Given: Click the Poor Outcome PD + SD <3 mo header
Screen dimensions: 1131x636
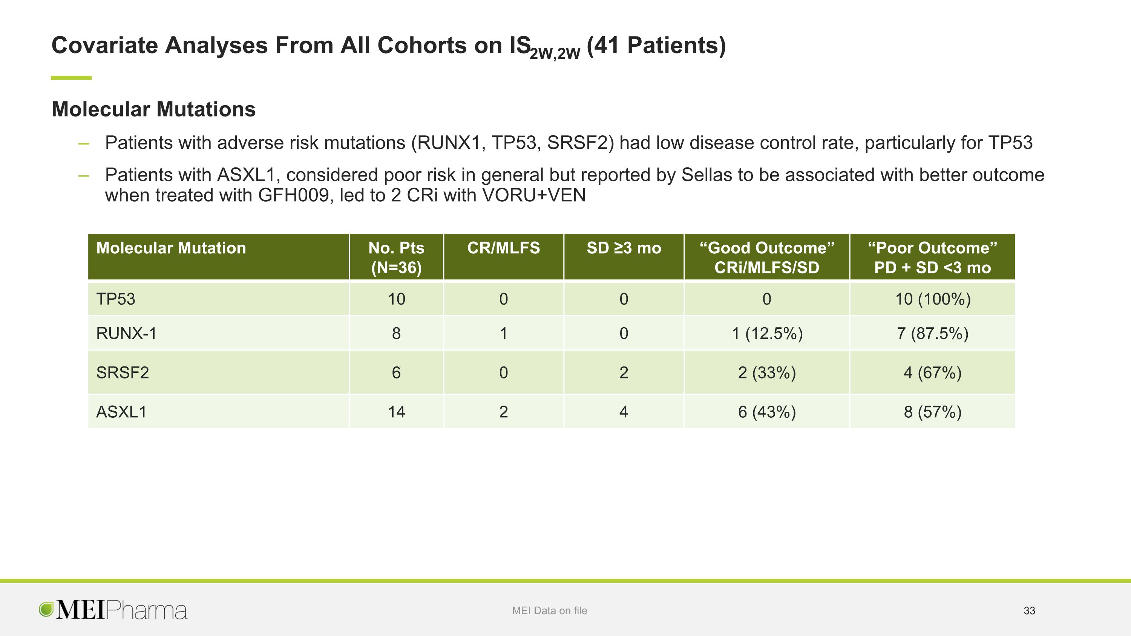Looking at the screenshot, I should pos(933,257).
